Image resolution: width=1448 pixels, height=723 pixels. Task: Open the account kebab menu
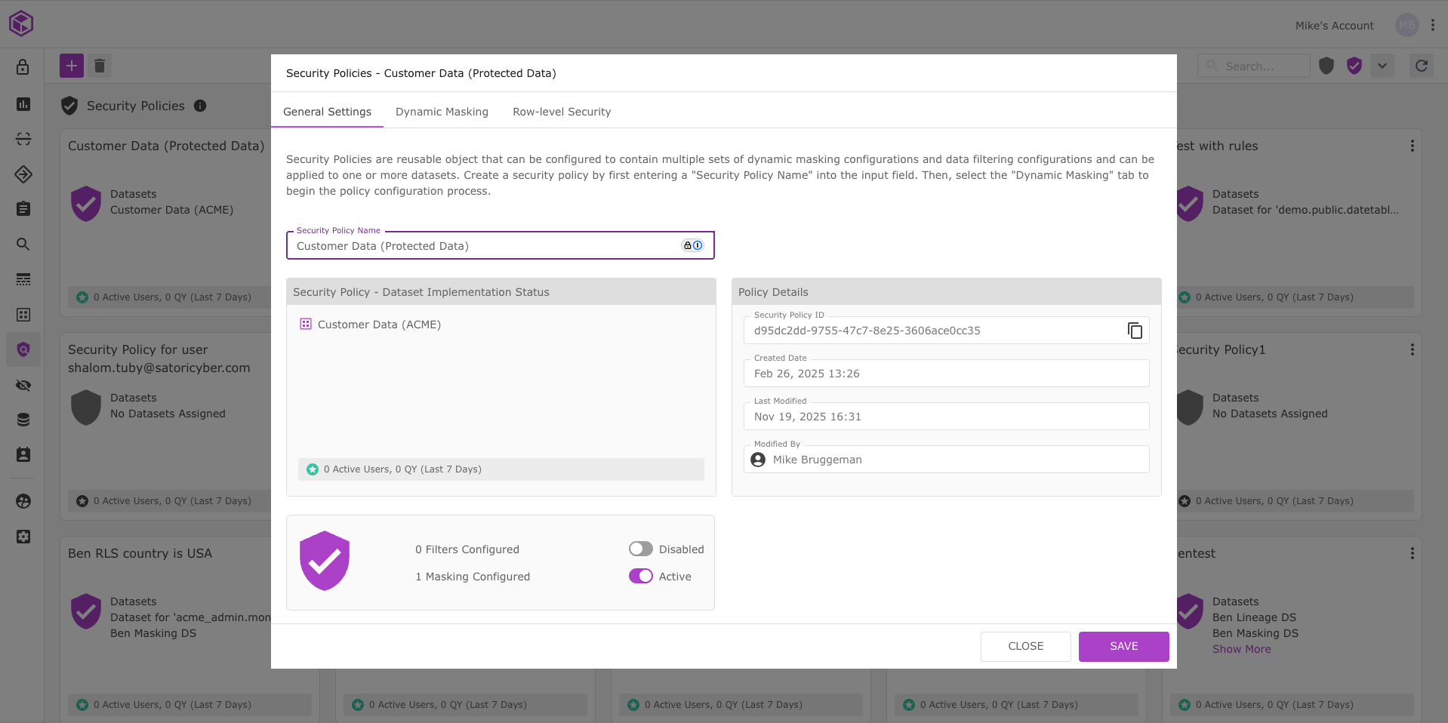pyautogui.click(x=1433, y=25)
